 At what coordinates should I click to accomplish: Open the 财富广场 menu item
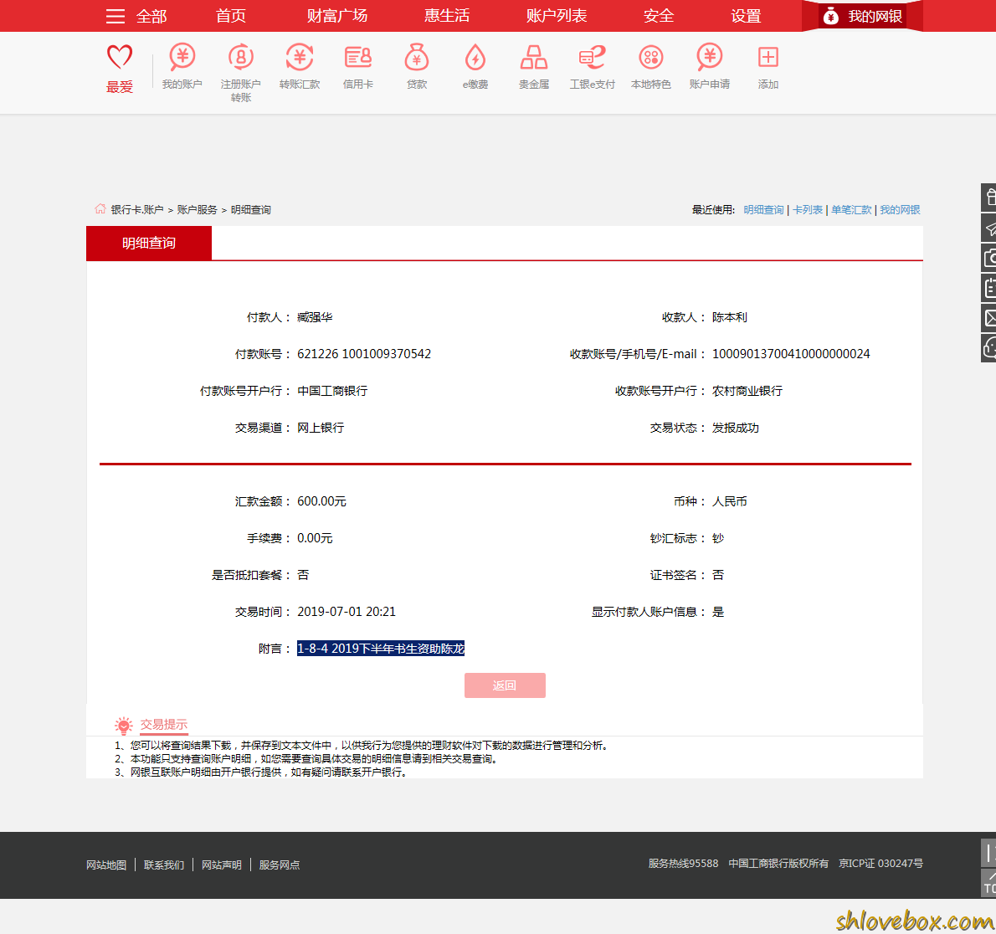tap(337, 16)
